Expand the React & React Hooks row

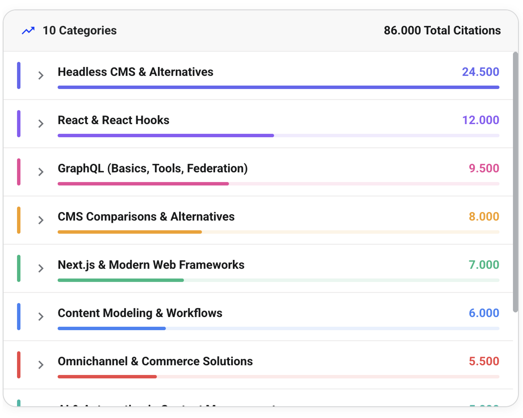41,123
